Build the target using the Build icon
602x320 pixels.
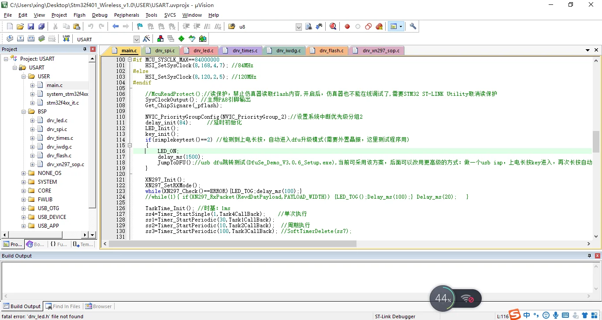(x=20, y=39)
